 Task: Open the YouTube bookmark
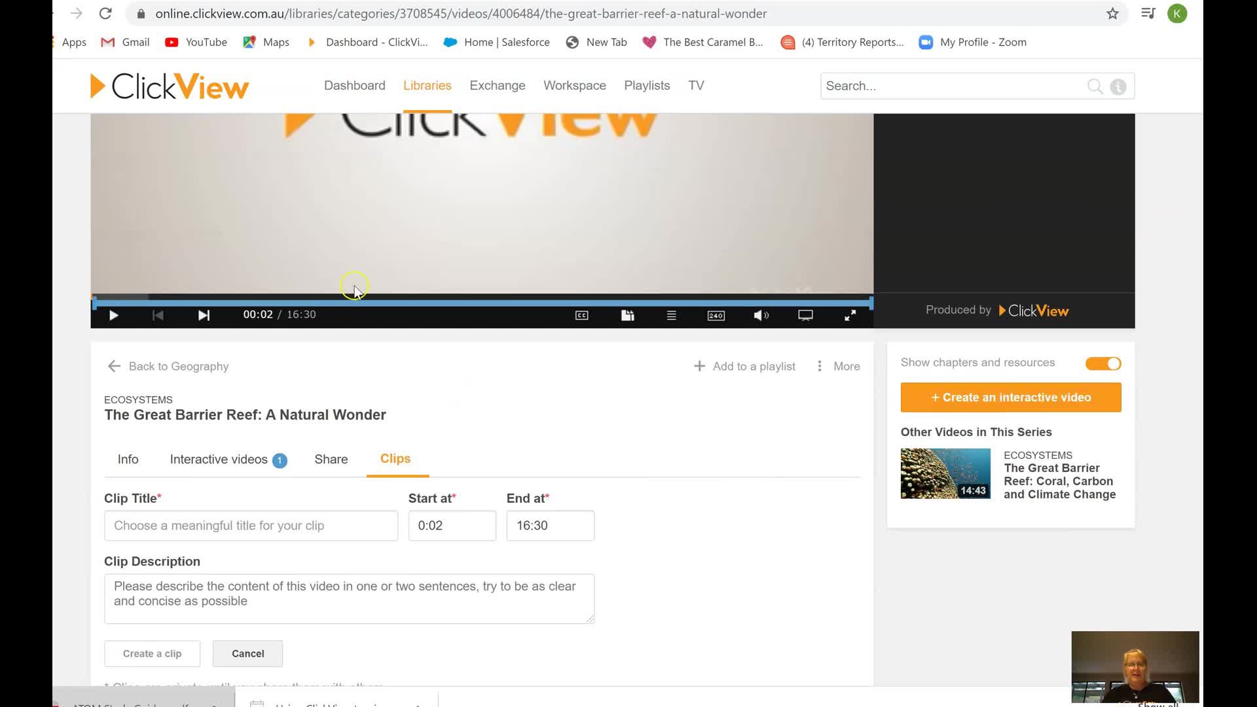196,42
